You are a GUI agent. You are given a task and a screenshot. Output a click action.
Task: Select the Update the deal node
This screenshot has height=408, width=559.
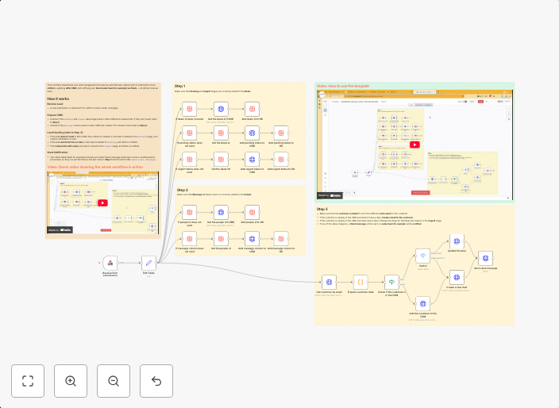(457, 241)
